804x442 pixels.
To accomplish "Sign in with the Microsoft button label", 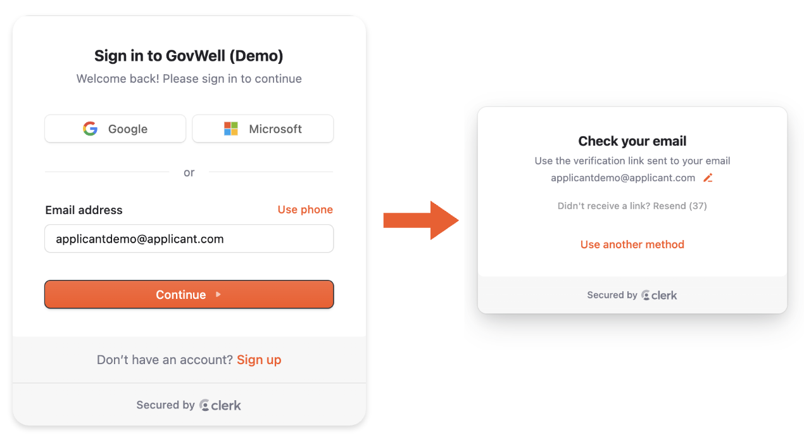I will click(275, 129).
